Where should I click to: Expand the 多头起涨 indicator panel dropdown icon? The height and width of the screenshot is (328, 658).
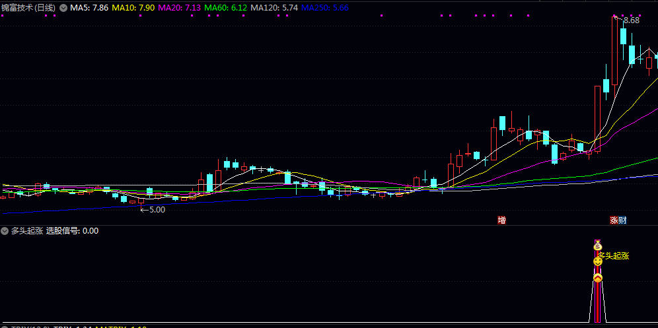click(5, 231)
